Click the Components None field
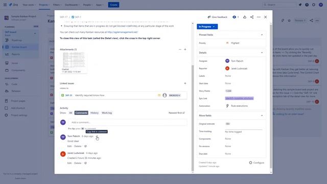This screenshot has height=184, width=327. pos(228,139)
